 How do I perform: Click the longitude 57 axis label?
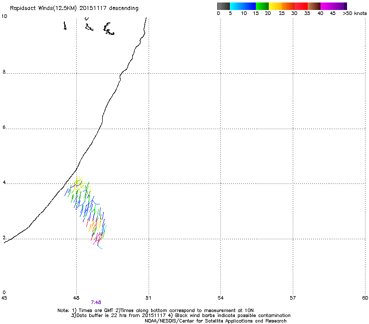click(293, 298)
